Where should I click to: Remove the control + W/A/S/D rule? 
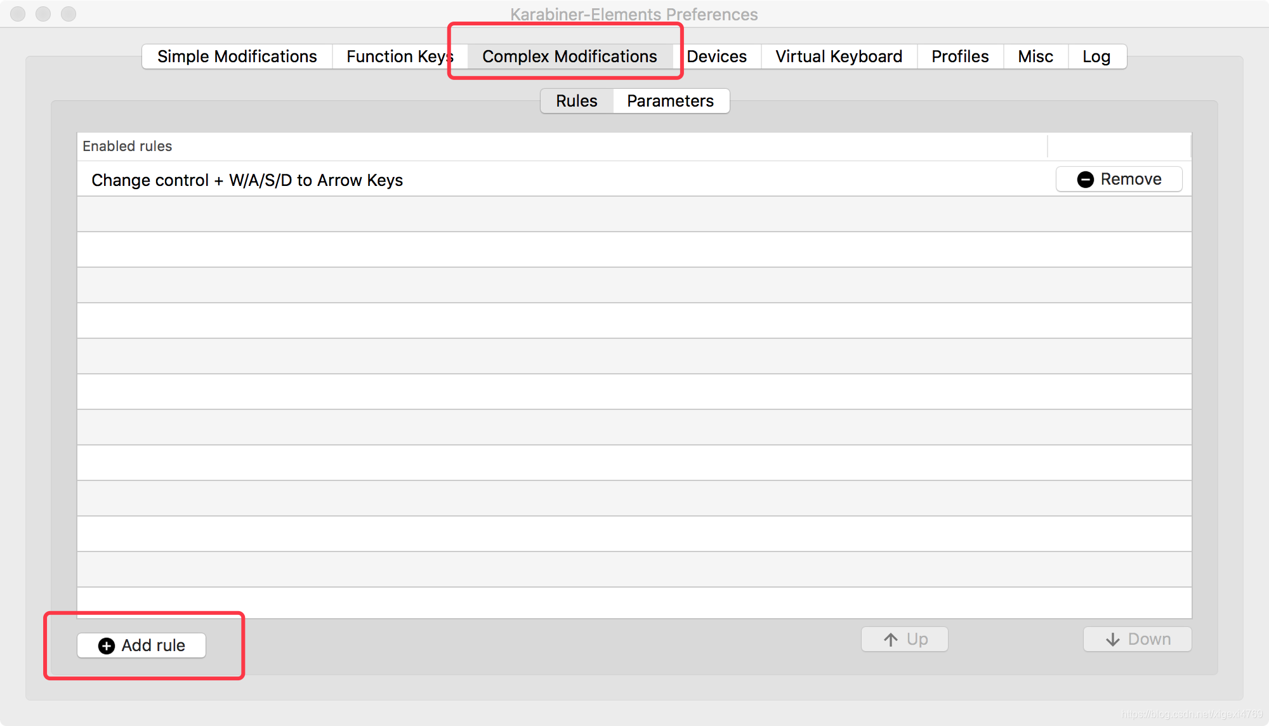coord(1119,179)
